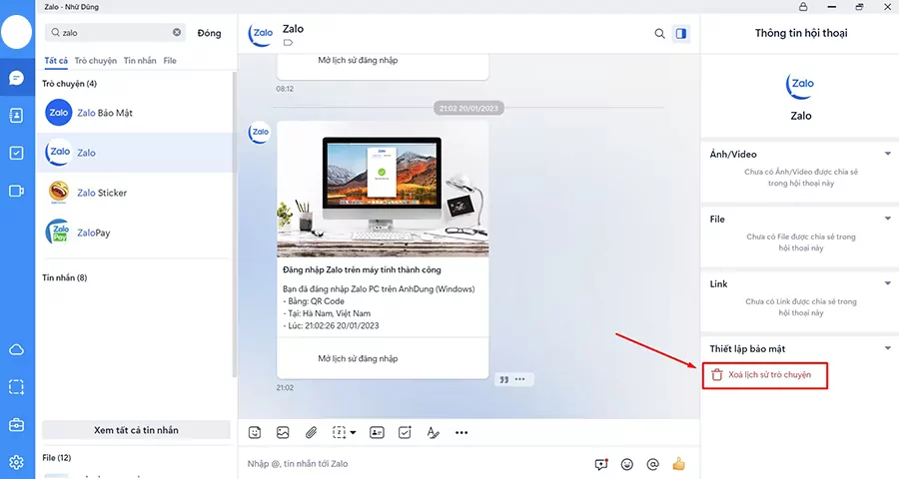Open Cloud storage from the sidebar
The height and width of the screenshot is (479, 899).
(17, 349)
